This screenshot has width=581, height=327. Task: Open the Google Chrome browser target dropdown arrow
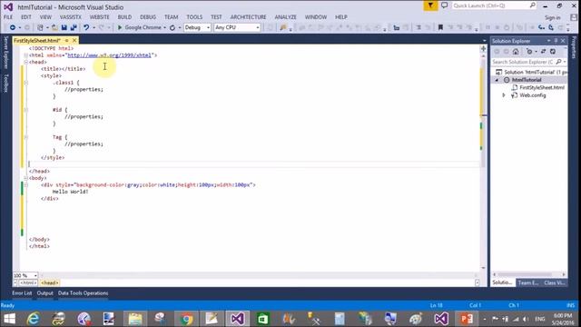click(164, 28)
